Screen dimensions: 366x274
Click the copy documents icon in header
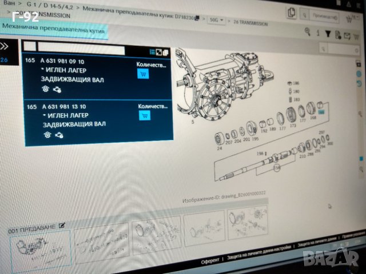[292, 13]
